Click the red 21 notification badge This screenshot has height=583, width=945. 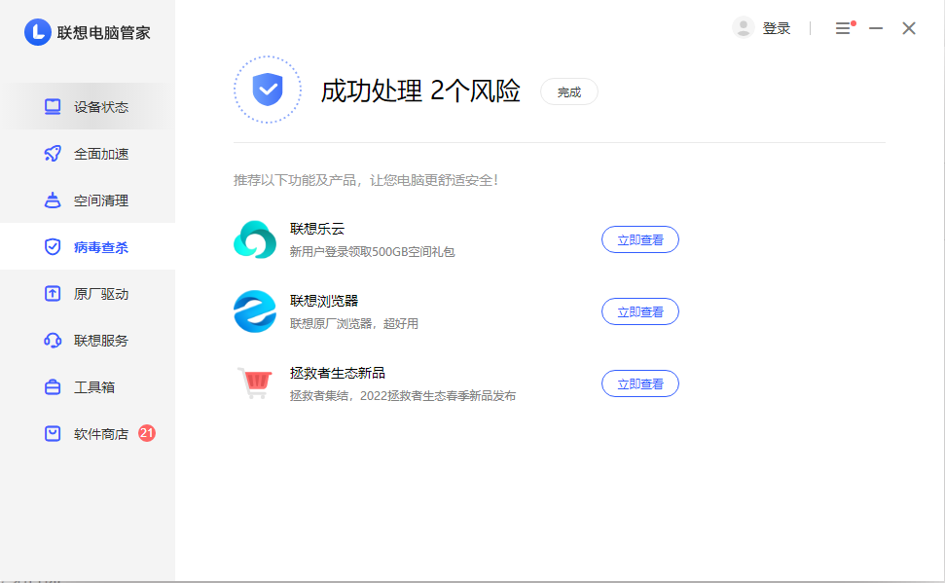point(146,433)
